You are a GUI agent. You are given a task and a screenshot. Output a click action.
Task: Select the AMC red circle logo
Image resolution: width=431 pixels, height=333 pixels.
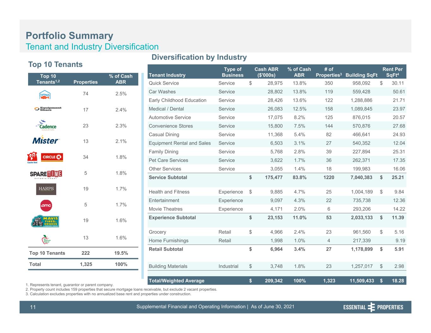(46, 205)
